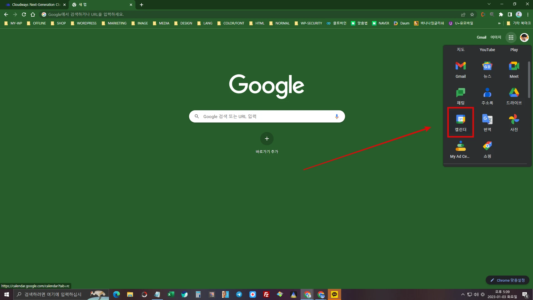Expand hidden bookmarks chevron
Image resolution: width=533 pixels, height=300 pixels.
coord(499,23)
